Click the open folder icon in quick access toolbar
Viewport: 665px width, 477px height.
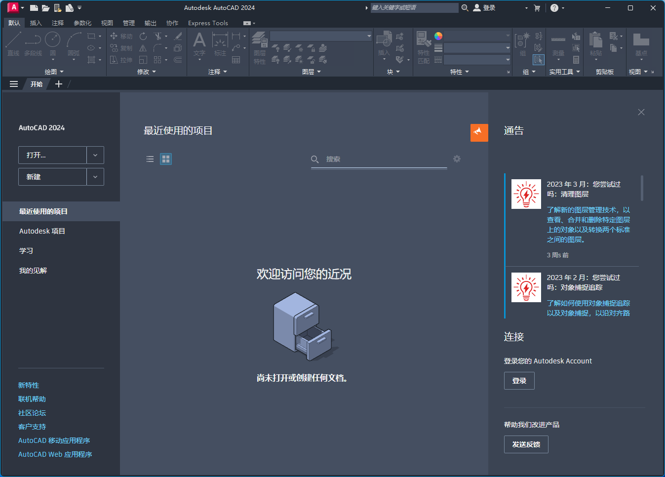[x=46, y=8]
